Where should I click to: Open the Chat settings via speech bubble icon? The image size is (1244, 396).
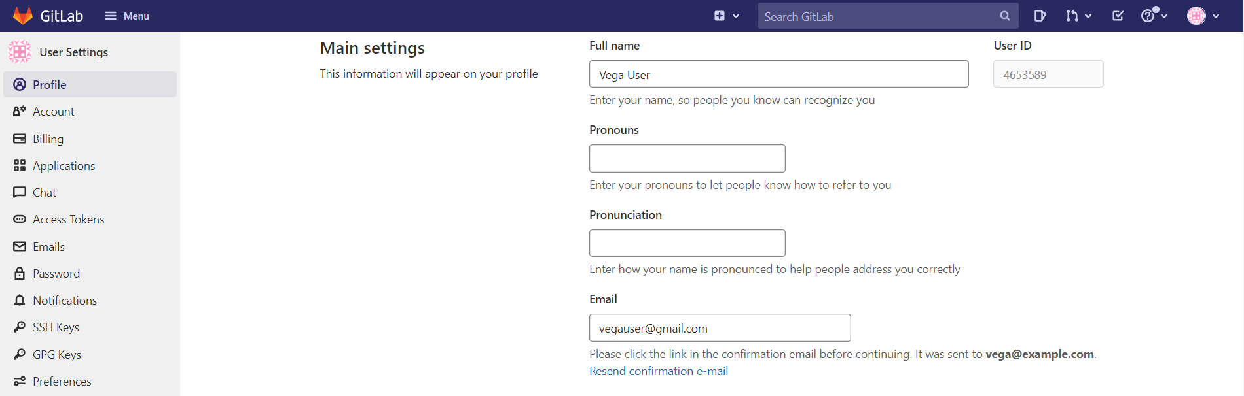(20, 192)
